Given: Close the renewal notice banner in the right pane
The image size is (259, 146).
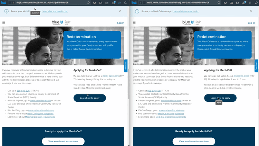Looking at the screenshot, I should tap(251, 11).
